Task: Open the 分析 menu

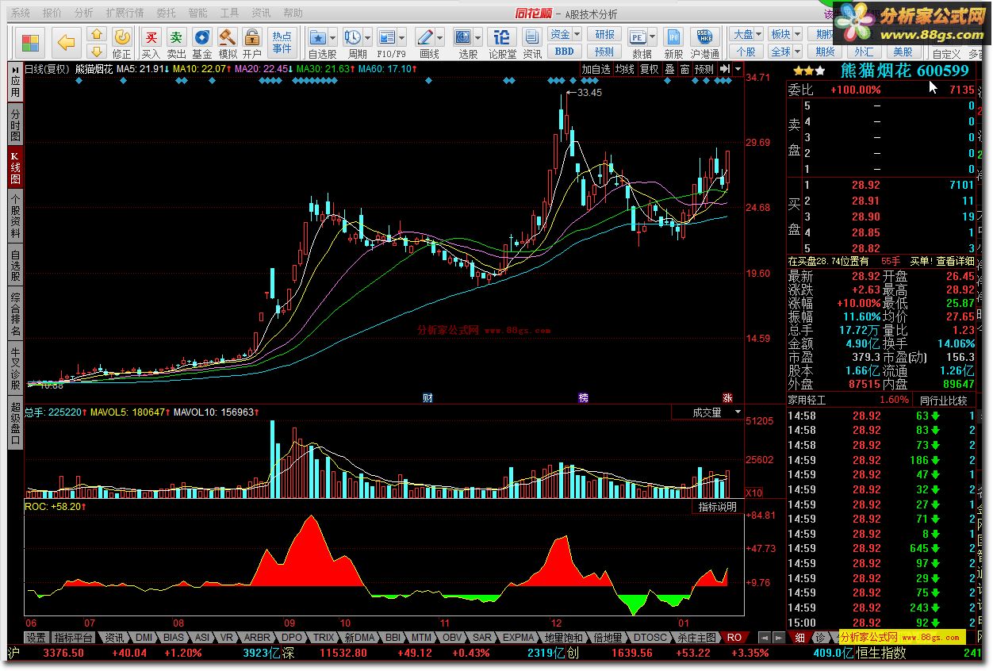Action: pos(83,13)
